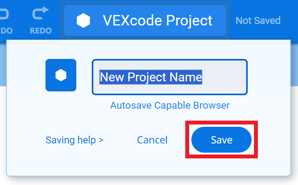The width and height of the screenshot is (298, 185).
Task: Click the partially visible Undo arrow icon
Action: (x=4, y=13)
